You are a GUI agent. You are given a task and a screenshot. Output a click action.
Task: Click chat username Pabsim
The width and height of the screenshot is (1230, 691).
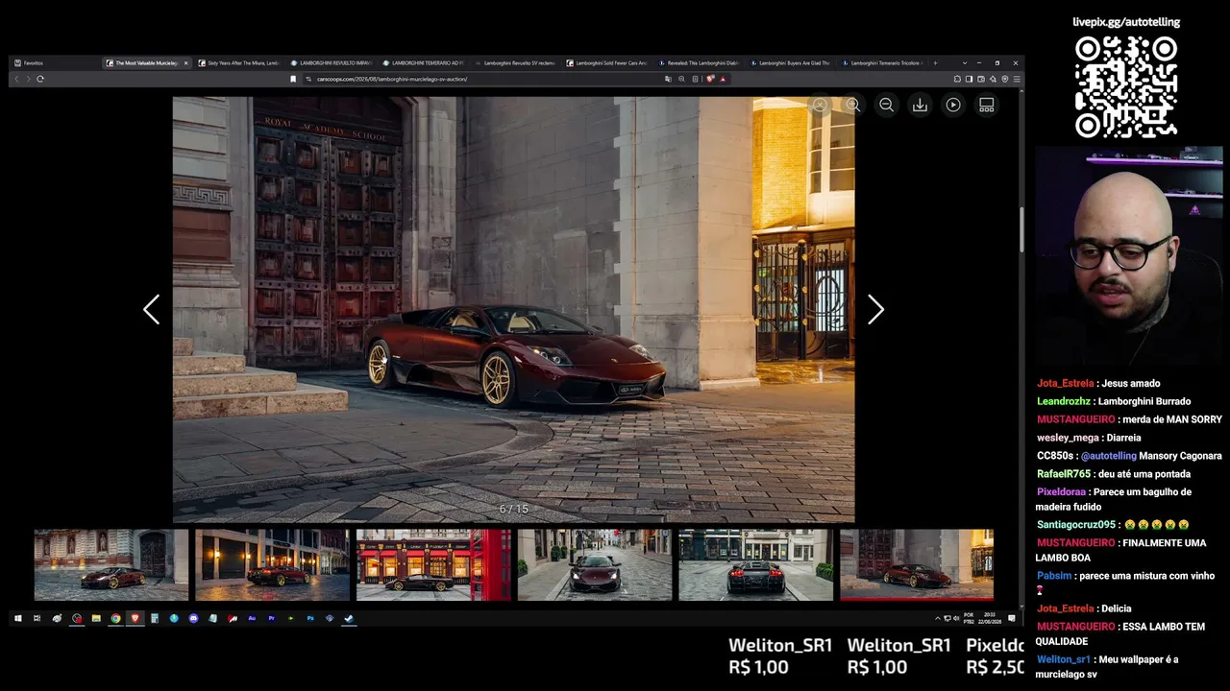pyautogui.click(x=1054, y=576)
